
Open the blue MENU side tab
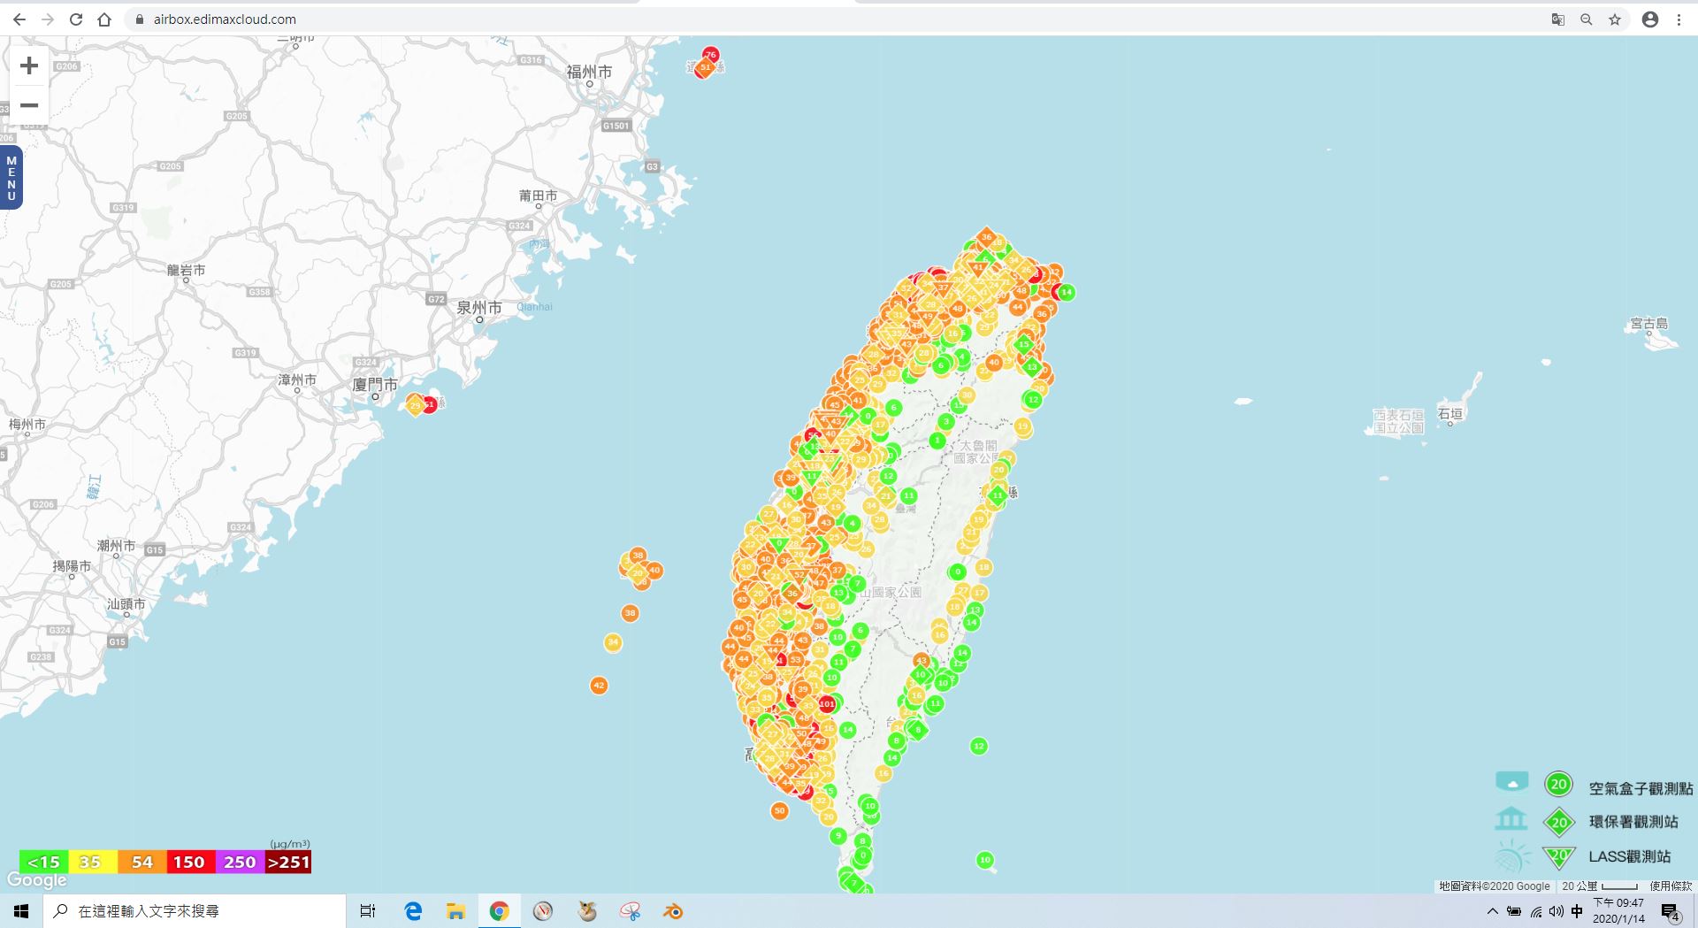(11, 179)
